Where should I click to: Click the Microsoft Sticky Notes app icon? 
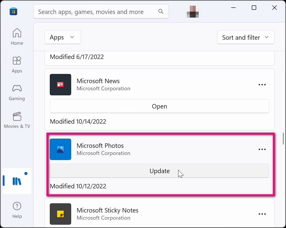[x=60, y=214]
